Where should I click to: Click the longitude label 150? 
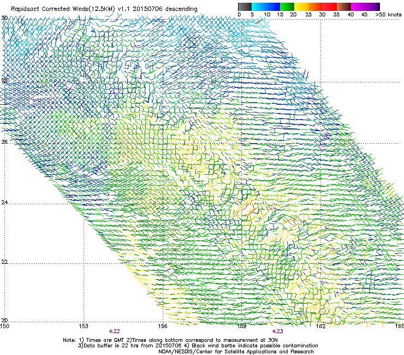point(4,326)
